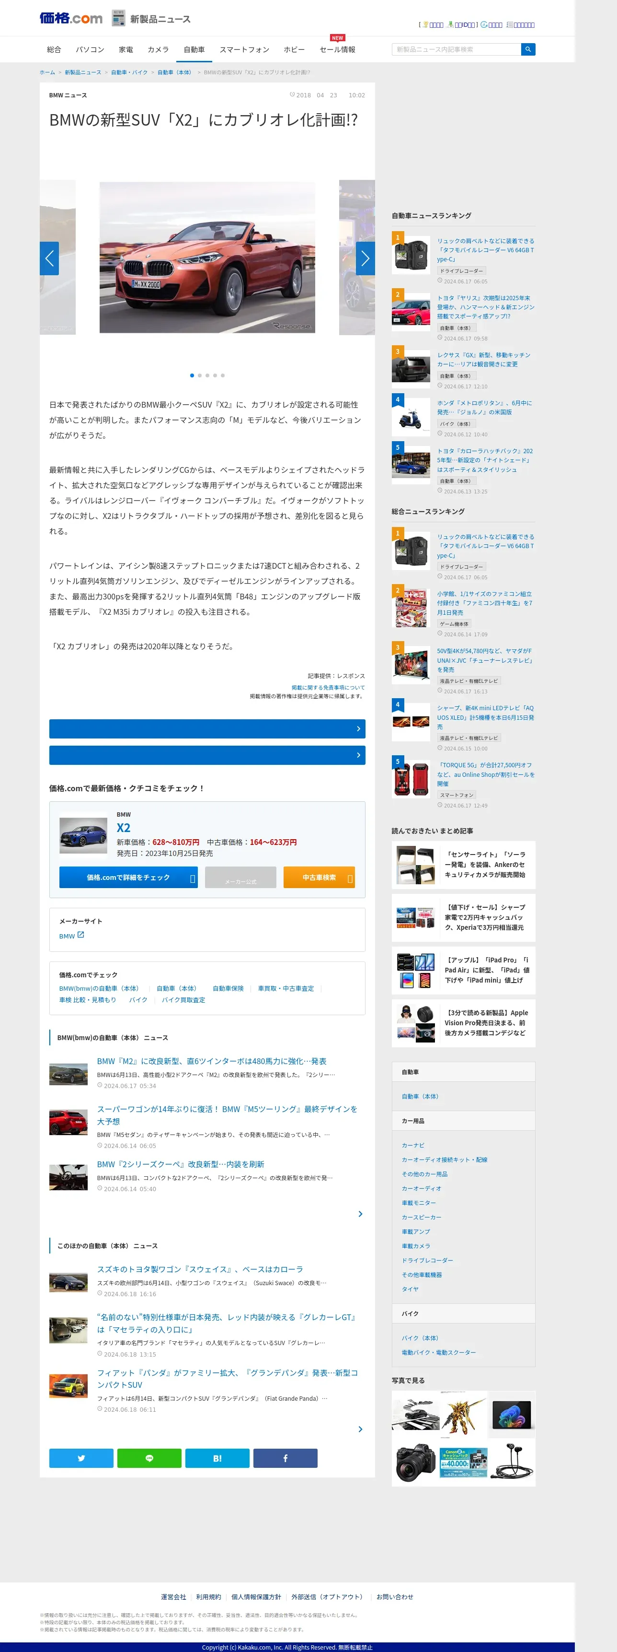The width and height of the screenshot is (617, 1652).
Task: Click 価格.comで詳細をチェック button
Action: coord(128,877)
